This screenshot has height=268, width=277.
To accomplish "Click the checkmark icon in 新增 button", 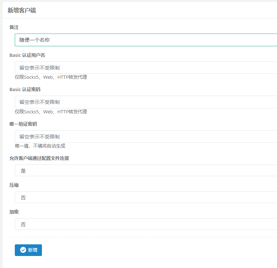I will 23,250.
